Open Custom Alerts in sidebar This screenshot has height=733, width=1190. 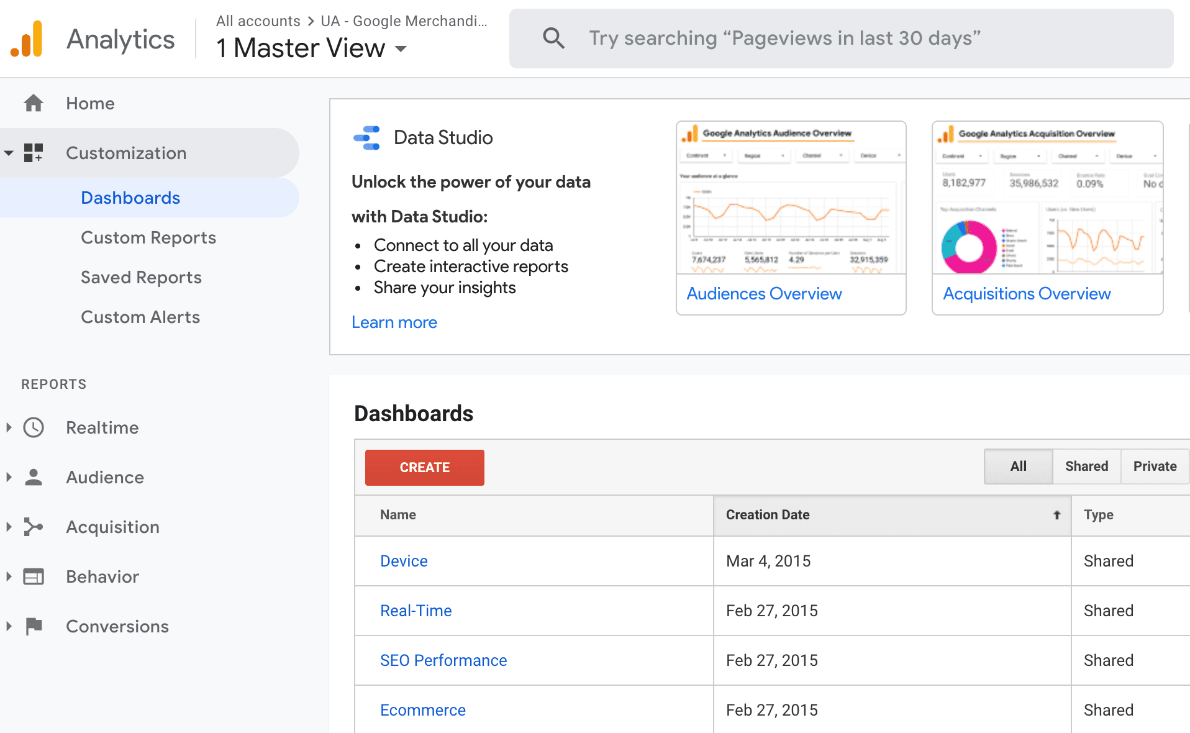pos(140,317)
